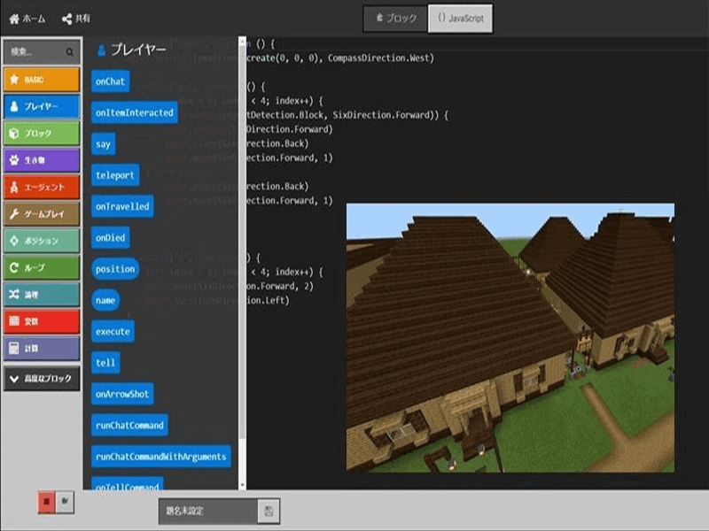Choose the onChat block
This screenshot has height=531, width=709.
point(111,81)
